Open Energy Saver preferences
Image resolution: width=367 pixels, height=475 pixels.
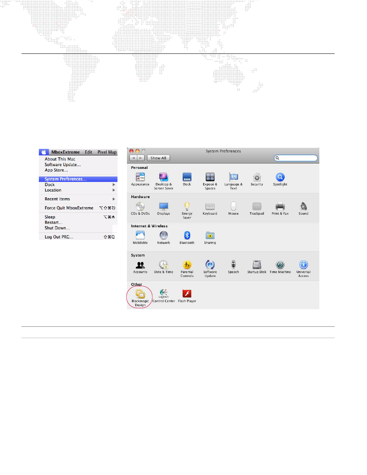(187, 210)
